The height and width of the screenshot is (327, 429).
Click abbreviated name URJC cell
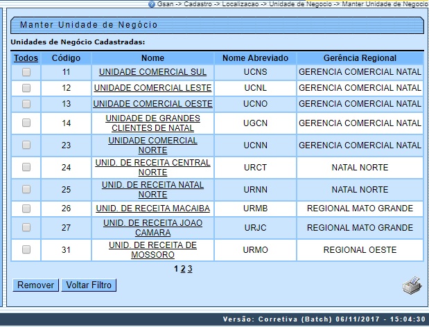pos(255,227)
